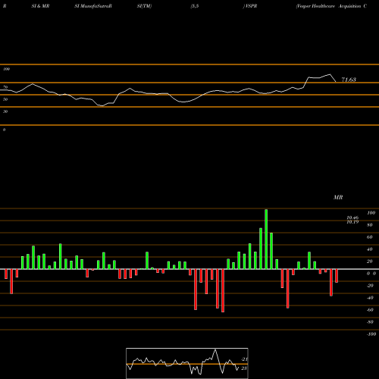Select the 10.46 value label

(352, 218)
